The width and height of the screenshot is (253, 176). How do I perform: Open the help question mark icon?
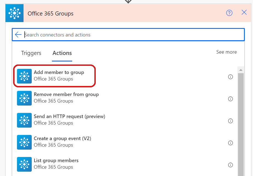point(229,13)
